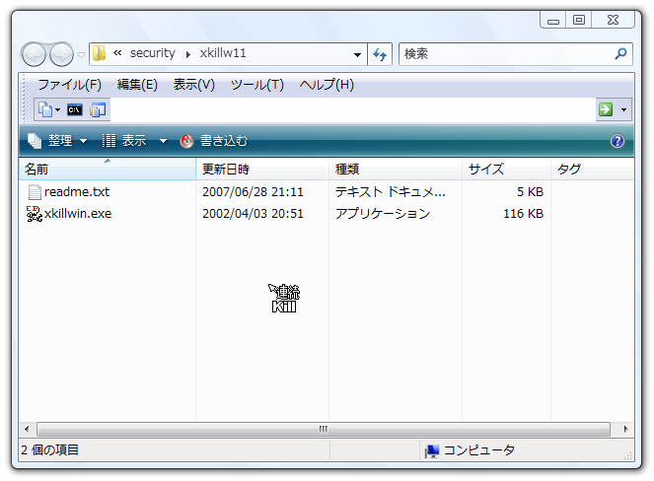Click the magnifying glass search icon
Screen dimensions: 654x481
tap(620, 54)
